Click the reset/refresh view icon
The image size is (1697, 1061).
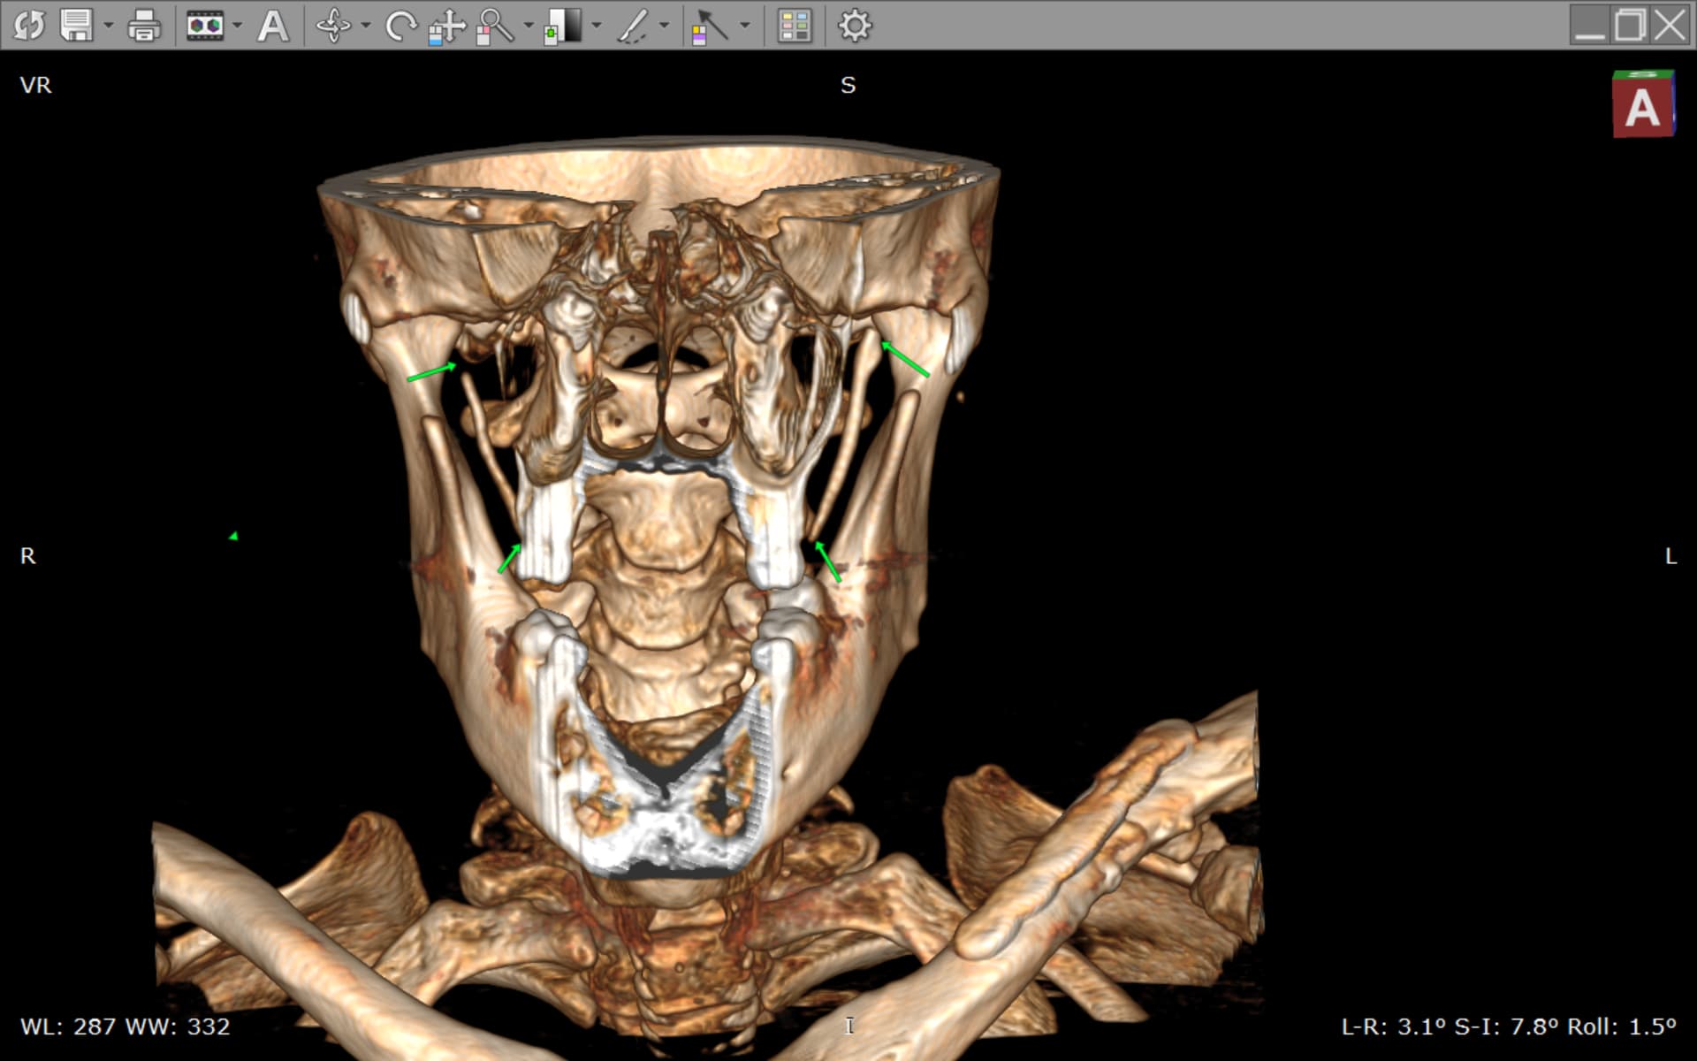[x=28, y=26]
